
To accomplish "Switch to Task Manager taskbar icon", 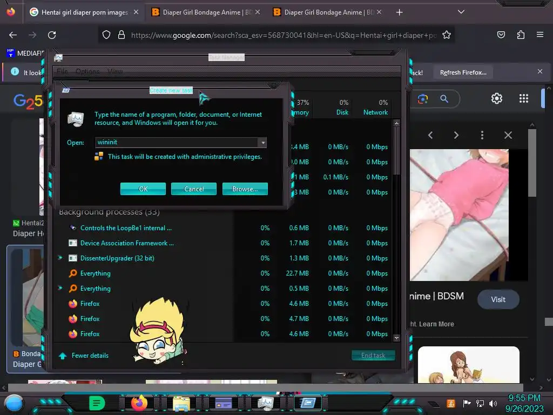I will 265,403.
